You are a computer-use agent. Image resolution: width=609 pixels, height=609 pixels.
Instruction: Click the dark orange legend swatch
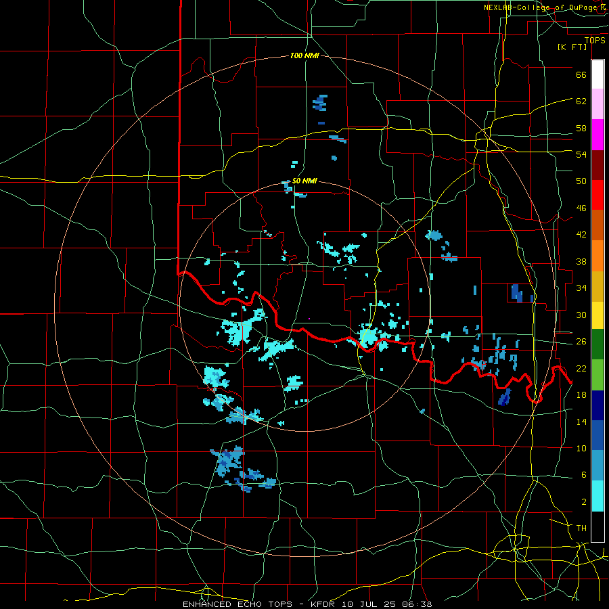(597, 225)
